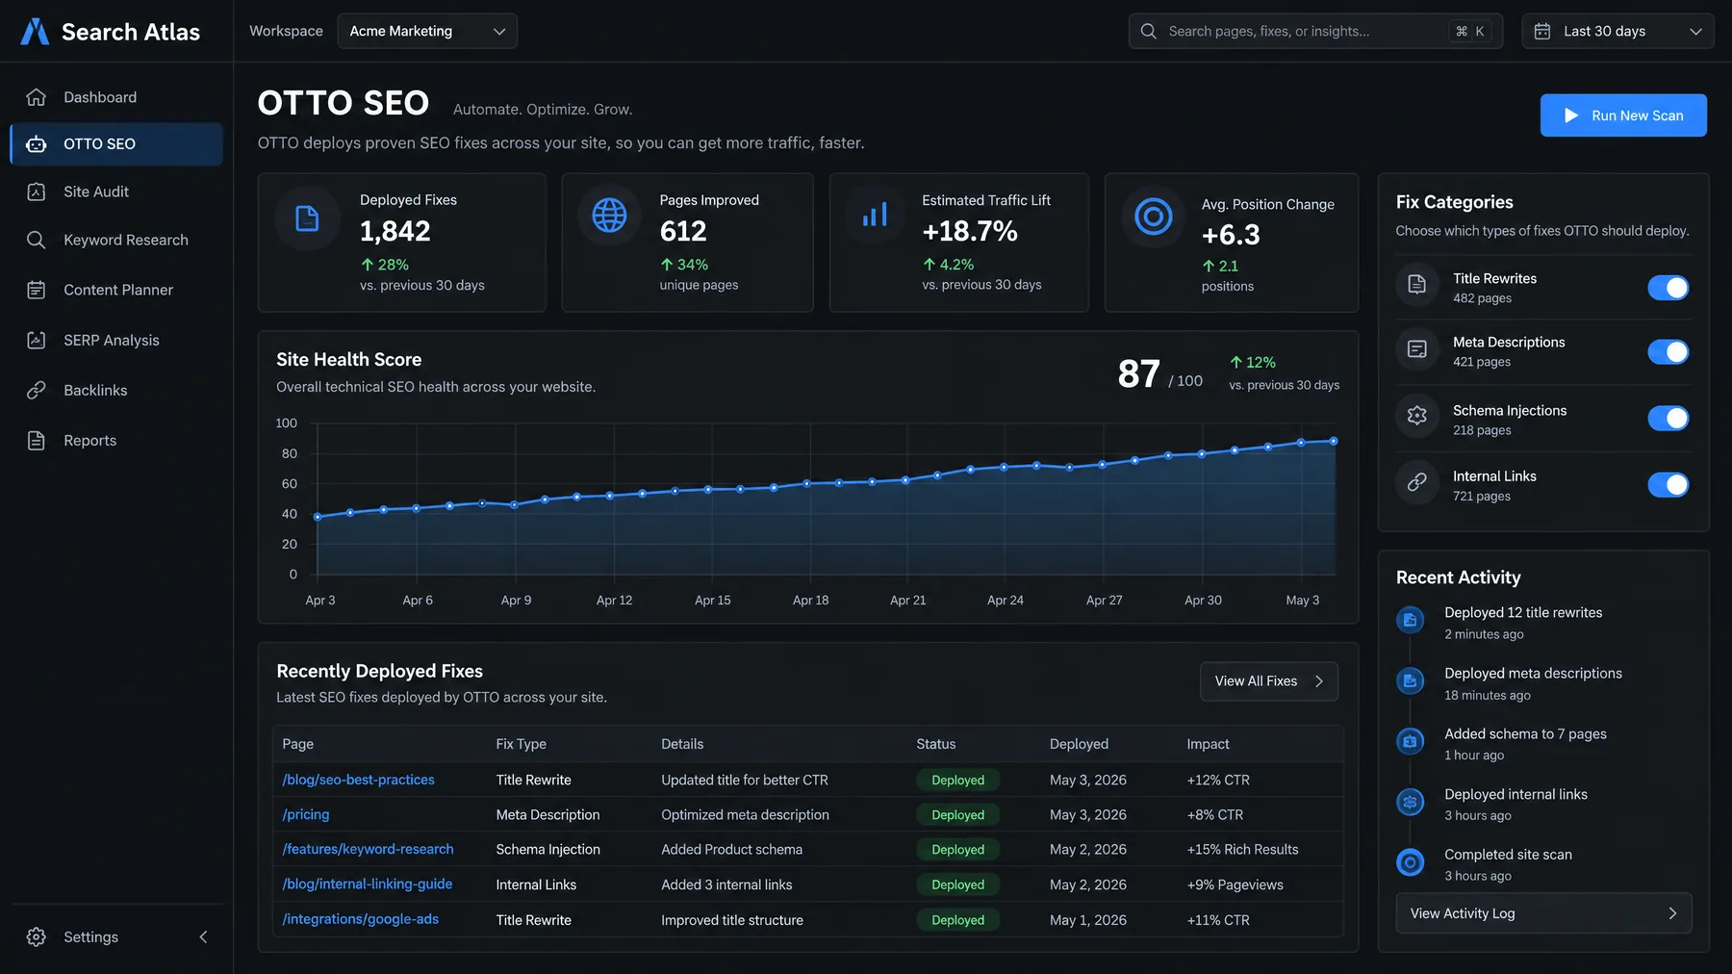
Task: Click the Internal Links category icon
Action: [x=1417, y=482]
